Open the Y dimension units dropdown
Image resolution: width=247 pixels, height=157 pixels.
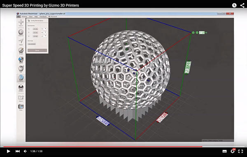point(44,32)
